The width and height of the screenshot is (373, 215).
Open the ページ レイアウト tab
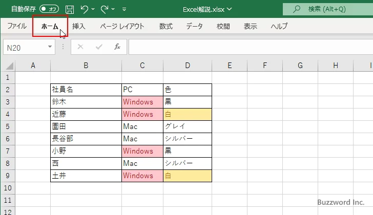click(122, 26)
